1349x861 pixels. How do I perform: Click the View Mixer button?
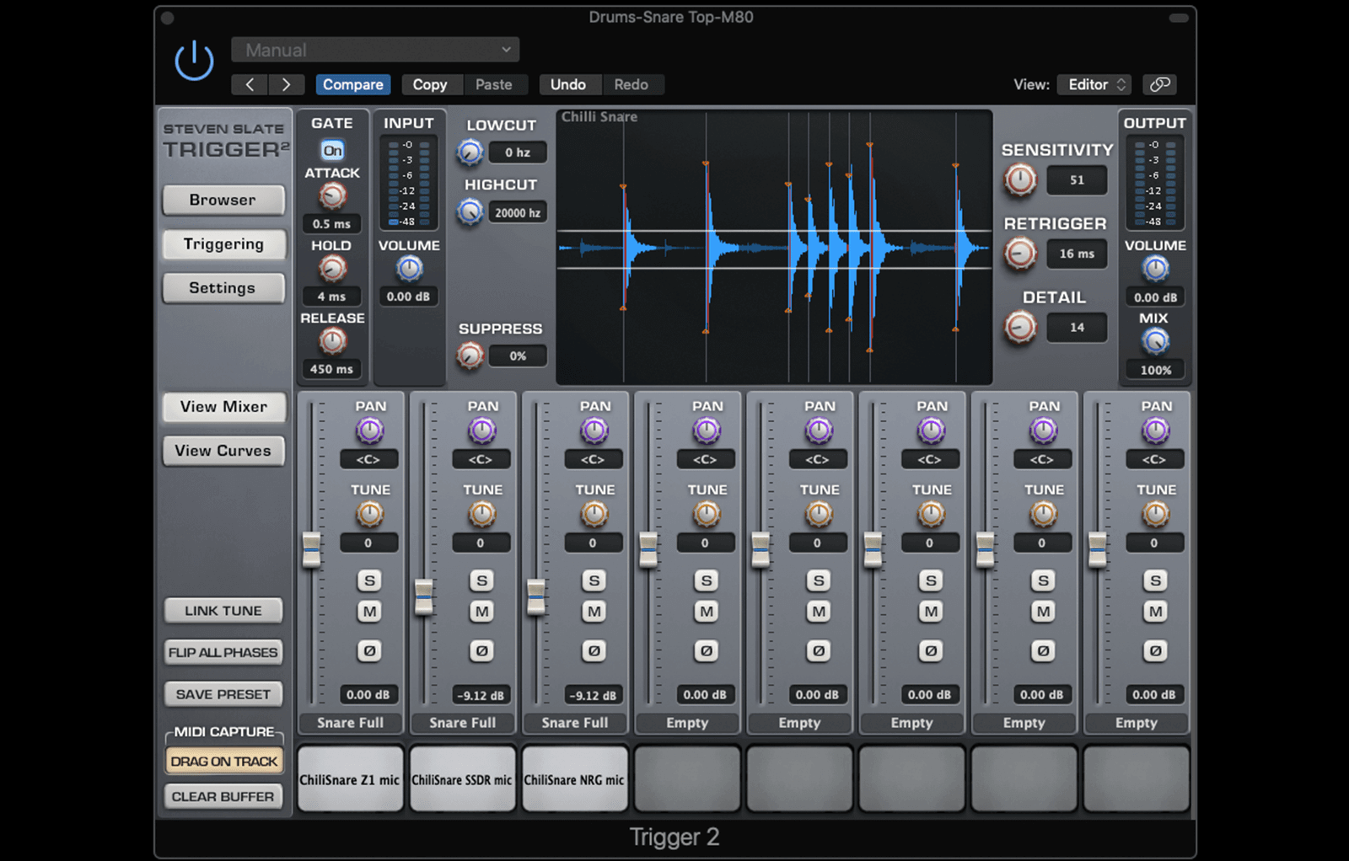223,407
